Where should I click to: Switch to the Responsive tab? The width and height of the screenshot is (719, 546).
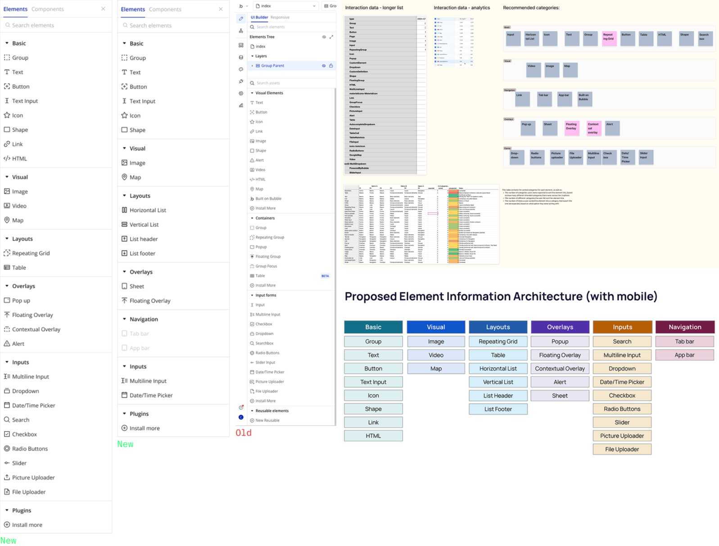pyautogui.click(x=280, y=17)
